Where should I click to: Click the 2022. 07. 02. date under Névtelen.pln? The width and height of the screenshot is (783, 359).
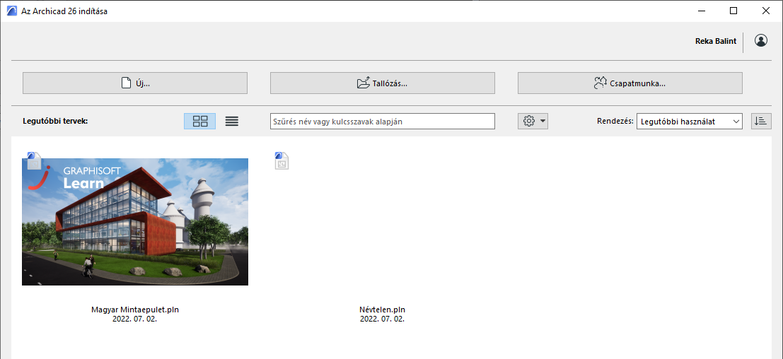pos(382,319)
